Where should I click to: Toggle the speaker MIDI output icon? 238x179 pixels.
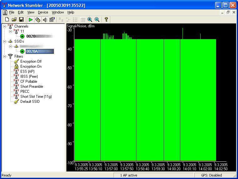(45, 20)
